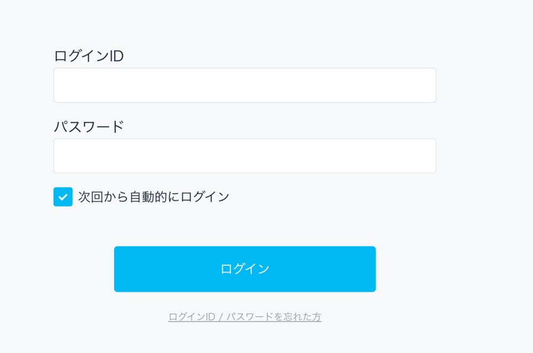This screenshot has height=353, width=533.
Task: Place cursor in the login ID text box
Action: [x=245, y=85]
